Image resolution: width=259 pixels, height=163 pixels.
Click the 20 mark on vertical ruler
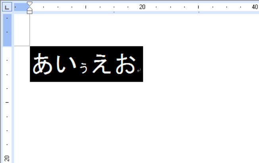point(7,158)
